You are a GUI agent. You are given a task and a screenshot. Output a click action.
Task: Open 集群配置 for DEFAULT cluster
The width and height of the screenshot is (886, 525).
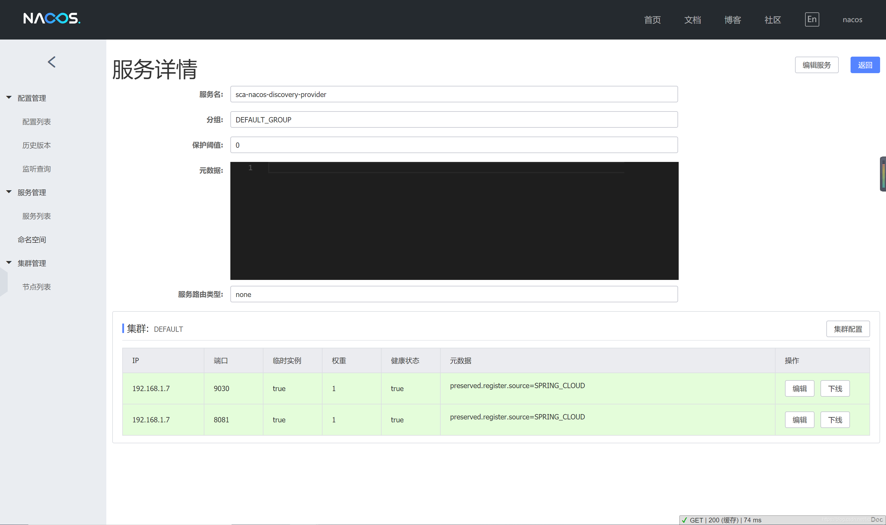(x=847, y=329)
